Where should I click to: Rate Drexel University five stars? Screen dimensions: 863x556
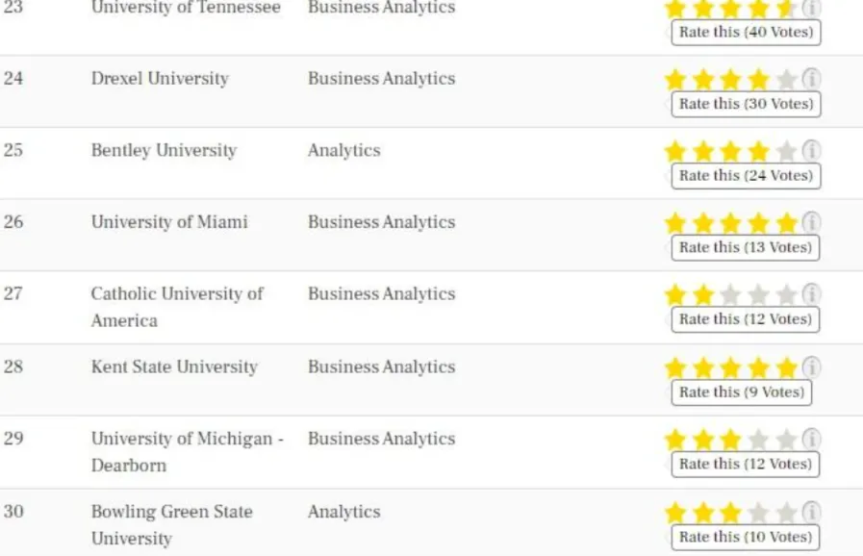pyautogui.click(x=786, y=79)
